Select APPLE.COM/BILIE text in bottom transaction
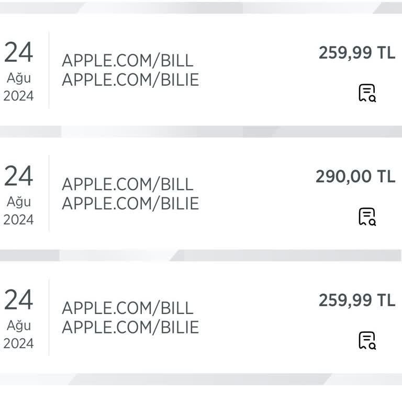 coord(130,327)
